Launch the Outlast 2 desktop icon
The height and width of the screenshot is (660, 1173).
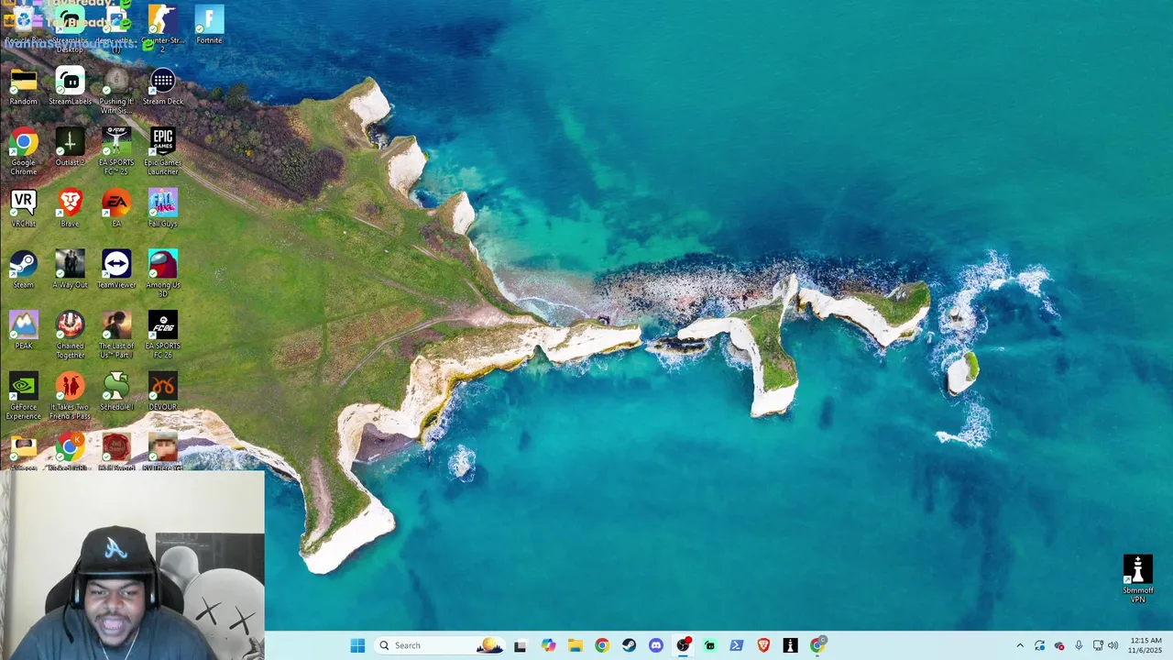tap(71, 148)
